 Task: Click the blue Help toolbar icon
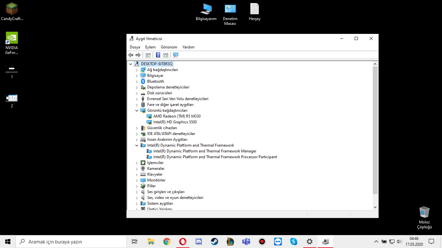click(158, 55)
